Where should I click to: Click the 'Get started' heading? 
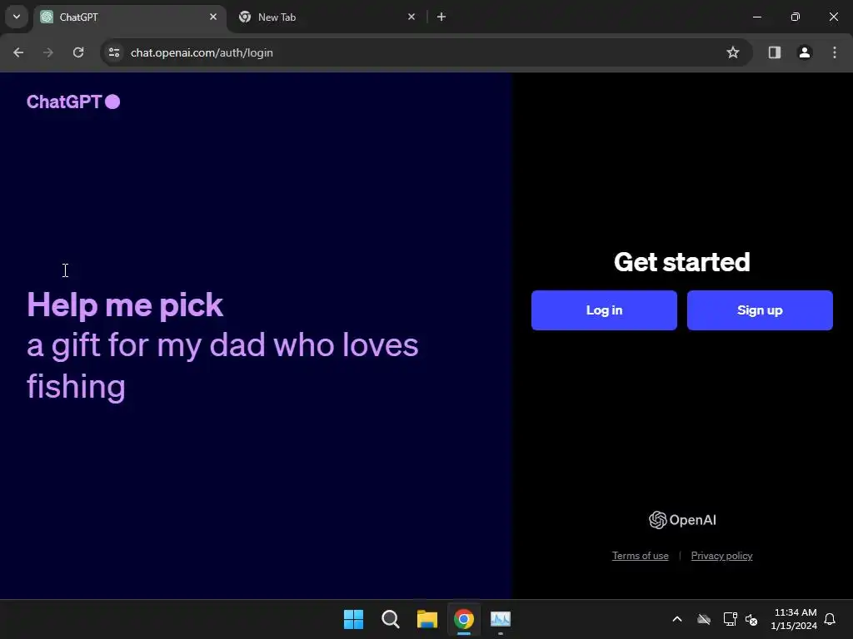click(x=681, y=262)
